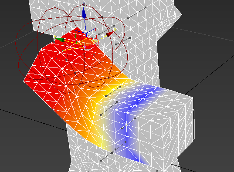Select the envelope ring bottom control point
Viewport: 234px width, 172px height.
pyautogui.click(x=80, y=84)
